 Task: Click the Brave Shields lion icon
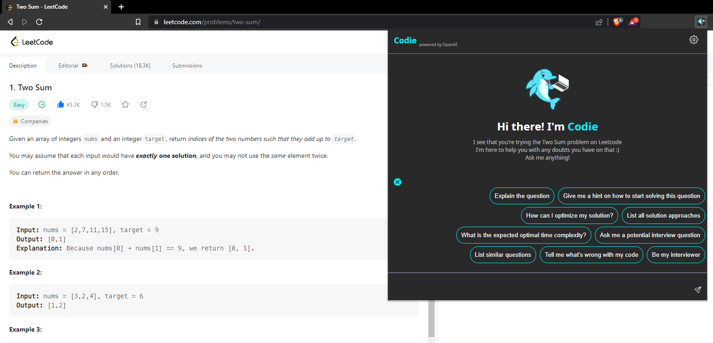[x=617, y=21]
